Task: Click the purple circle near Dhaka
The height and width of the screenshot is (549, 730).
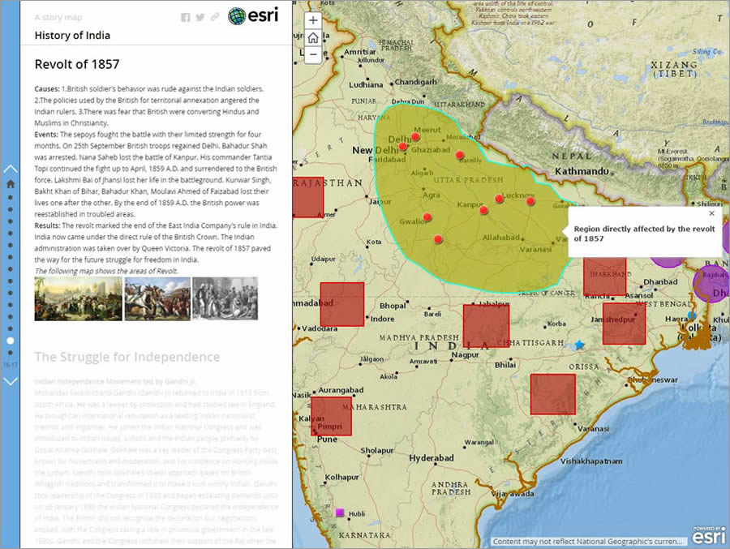Action: (712, 283)
